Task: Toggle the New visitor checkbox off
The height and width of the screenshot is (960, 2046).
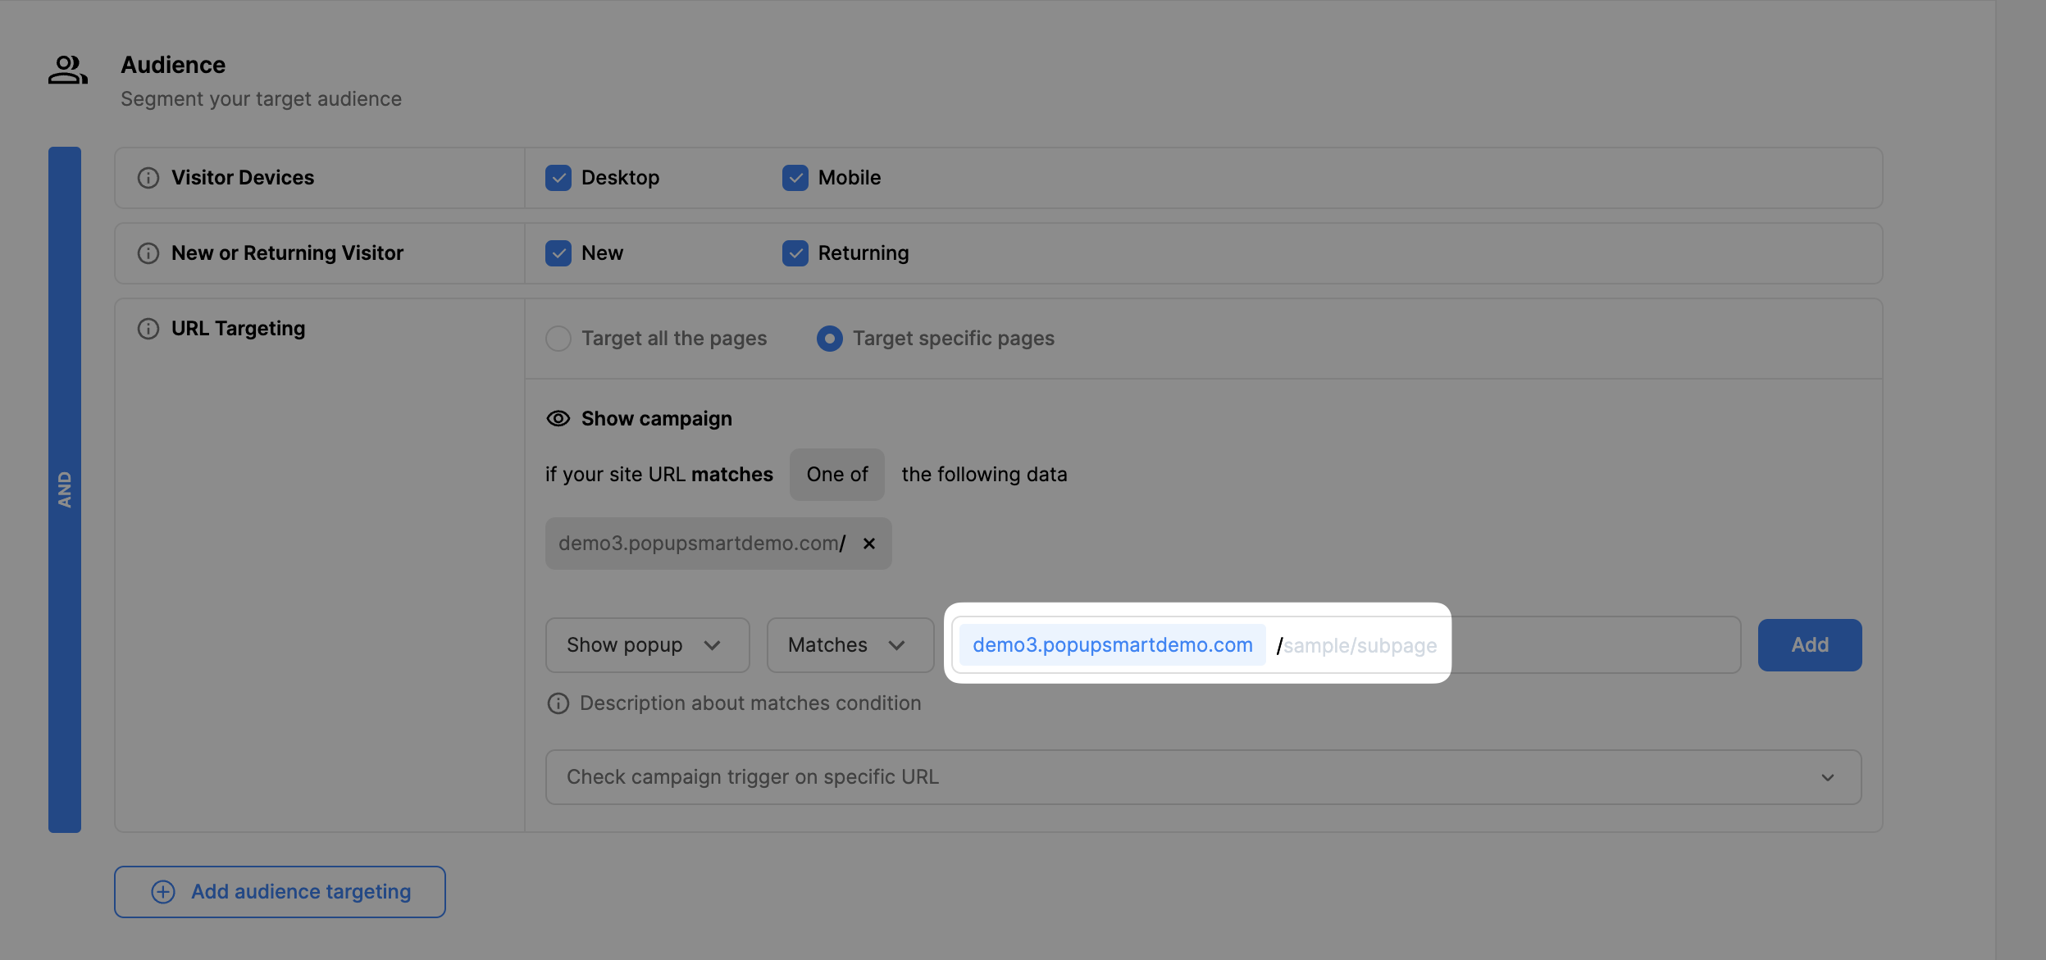Action: coord(557,252)
